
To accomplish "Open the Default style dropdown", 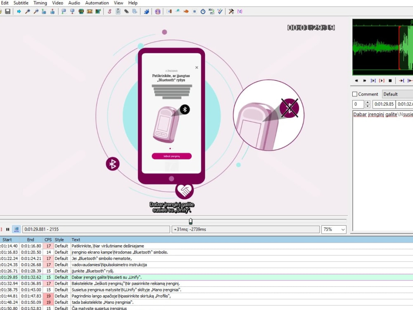I will point(397,94).
